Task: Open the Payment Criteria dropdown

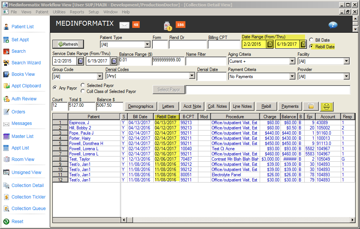Action: (x=292, y=76)
